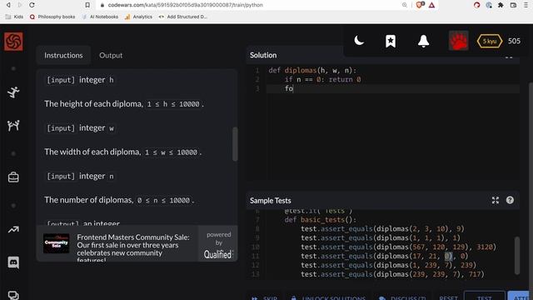Viewport: 533px width, 300px height.
Task: Open AI Notebooks bookmark
Action: pyautogui.click(x=100, y=17)
